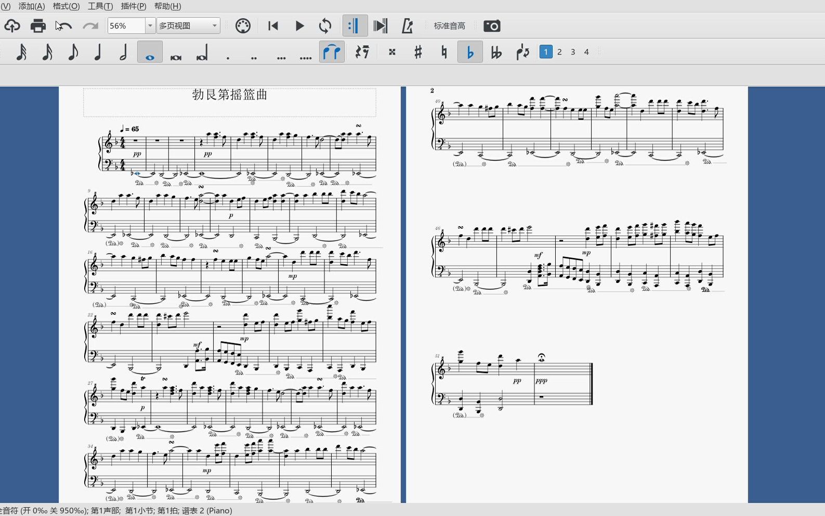Save score online with the cloud upload icon
This screenshot has width=825, height=516.
[12, 26]
